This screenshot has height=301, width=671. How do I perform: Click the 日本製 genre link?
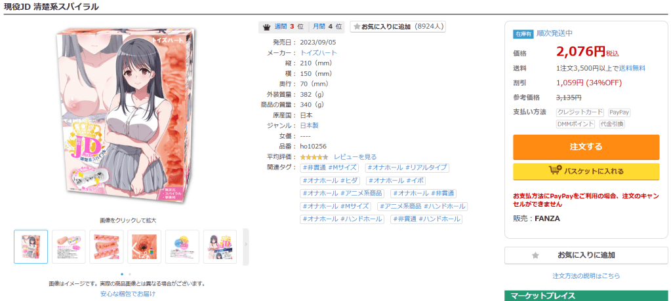[310, 126]
